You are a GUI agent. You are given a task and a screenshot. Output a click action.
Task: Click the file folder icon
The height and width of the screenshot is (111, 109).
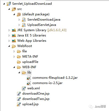pyautogui.click(x=19, y=52)
